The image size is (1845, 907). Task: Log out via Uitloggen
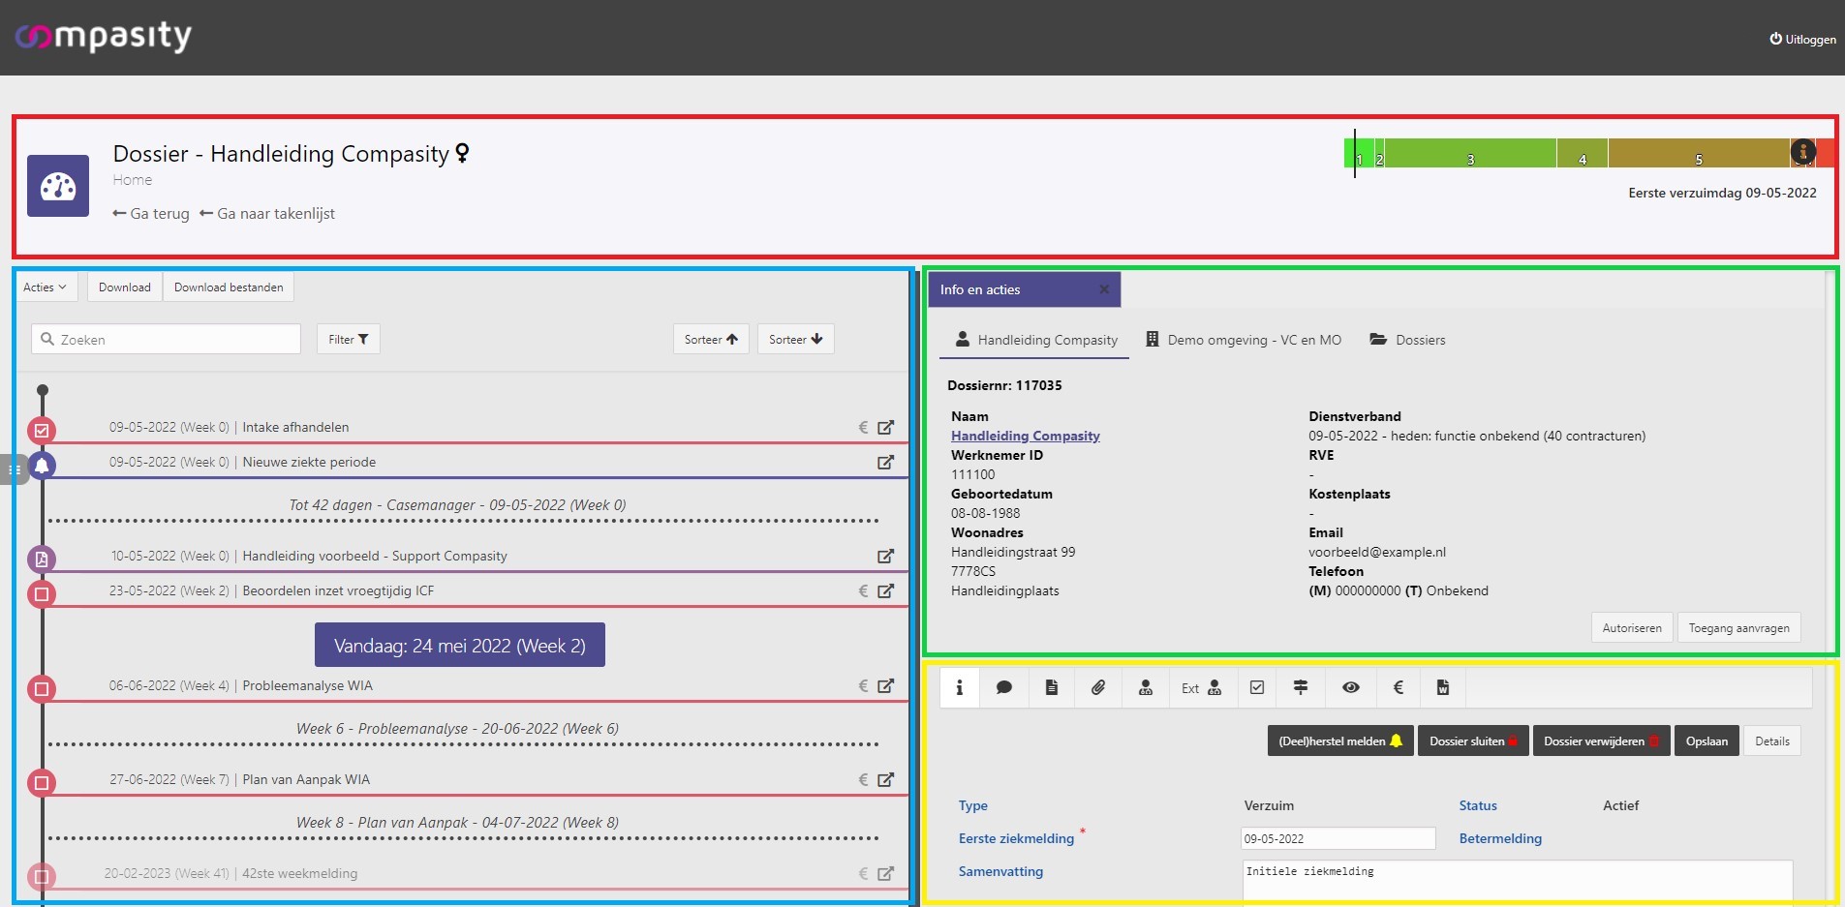[1802, 39]
